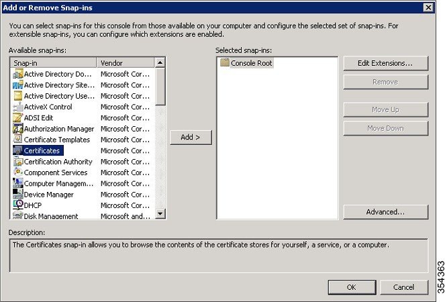The height and width of the screenshot is (302, 445).
Task: Select the Certification Authority icon
Action: (18, 162)
